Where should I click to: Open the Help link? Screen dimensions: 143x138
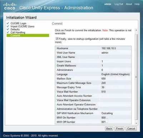point(137,4)
